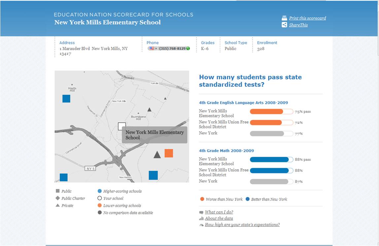
Task: Click the Math 88% district bar
Action: click(x=271, y=170)
